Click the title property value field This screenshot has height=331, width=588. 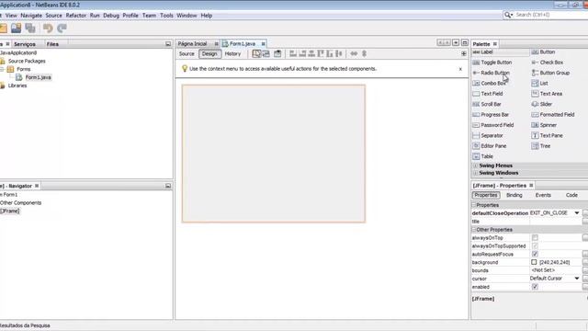point(556,222)
